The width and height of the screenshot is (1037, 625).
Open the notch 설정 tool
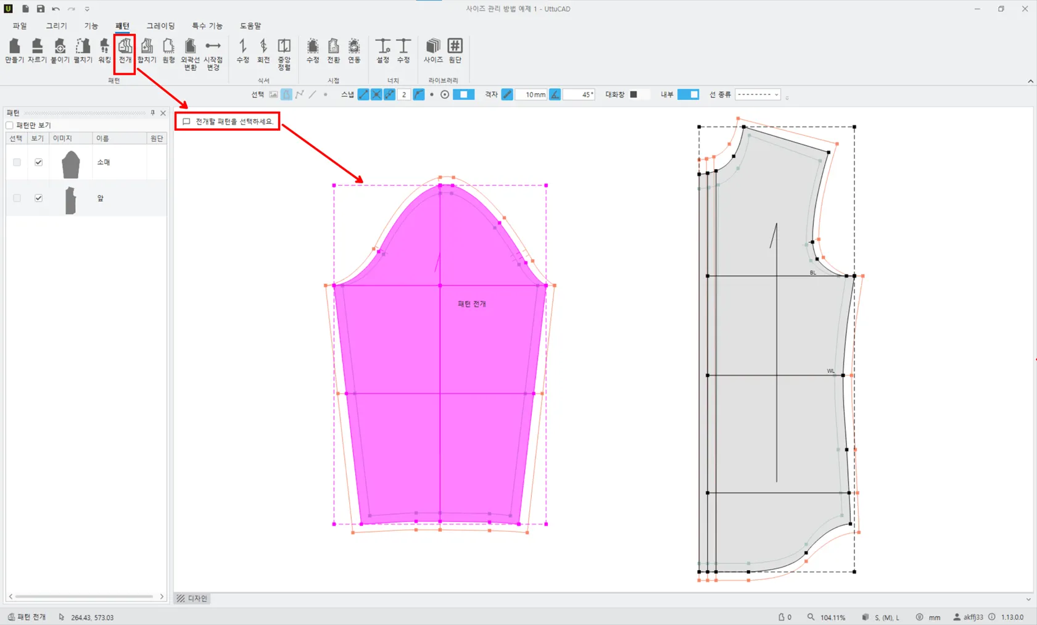tap(383, 51)
